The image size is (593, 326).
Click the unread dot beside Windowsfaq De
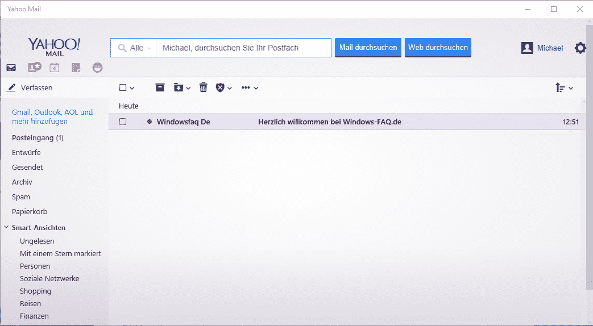click(150, 122)
